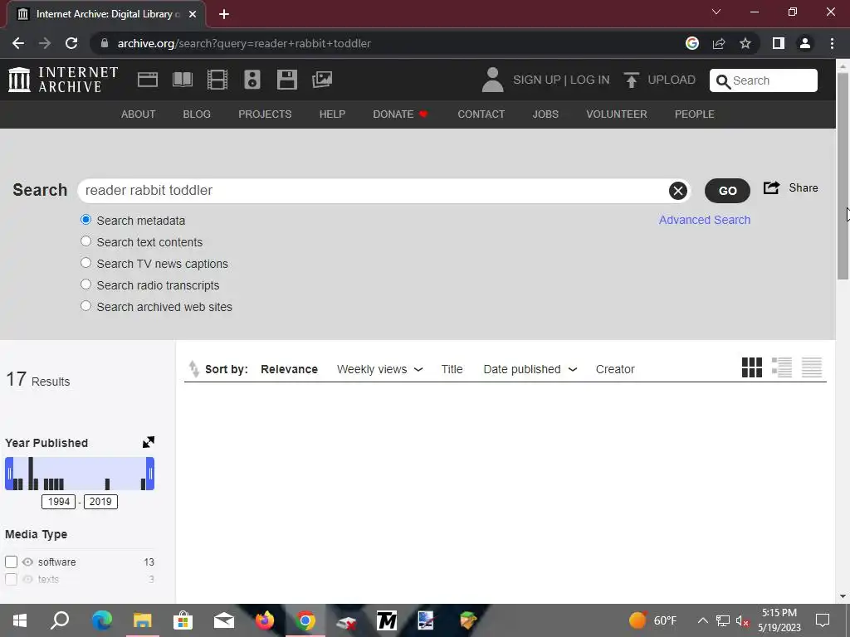Screen dimensions: 850x637
Task: Select the Search metadata radio button
Action: pyautogui.click(x=85, y=220)
